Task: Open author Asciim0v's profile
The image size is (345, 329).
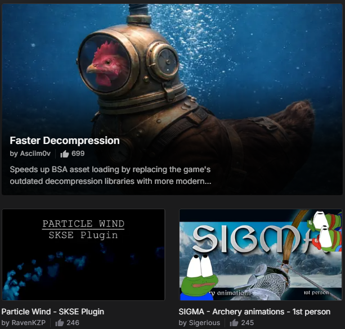Action: click(35, 154)
